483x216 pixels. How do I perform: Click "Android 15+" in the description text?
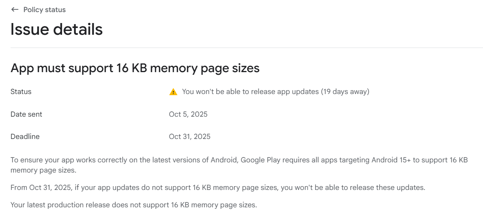(391, 160)
